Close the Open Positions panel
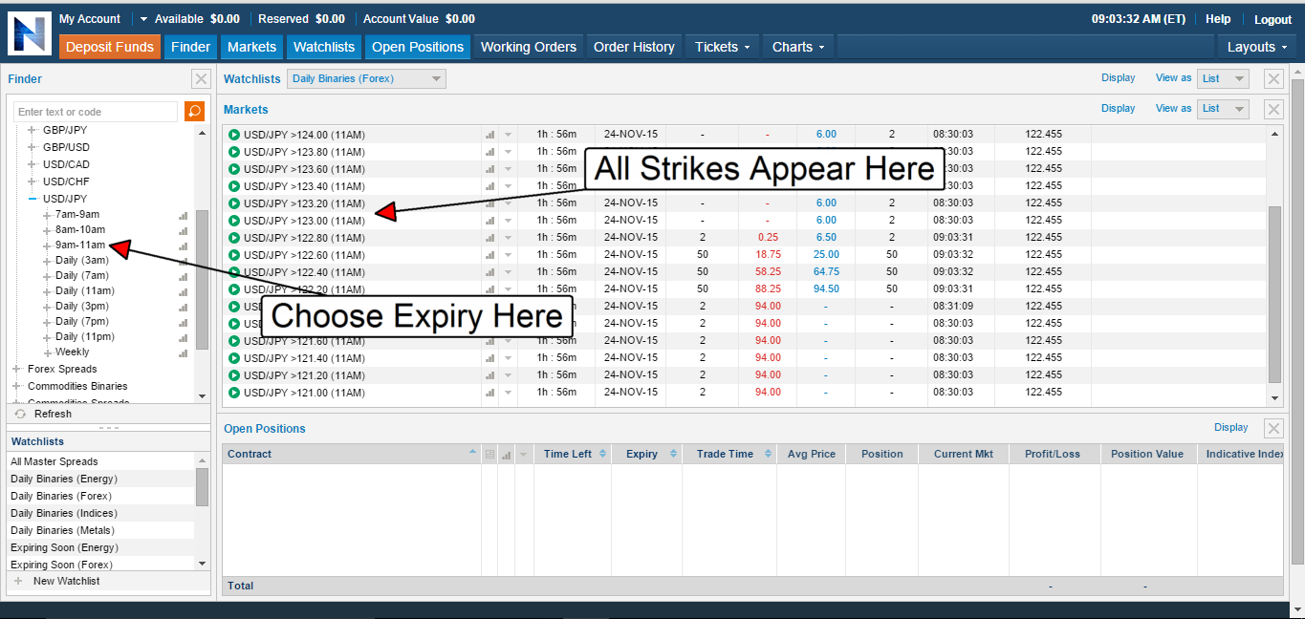Viewport: 1305px width, 619px height. (1273, 428)
